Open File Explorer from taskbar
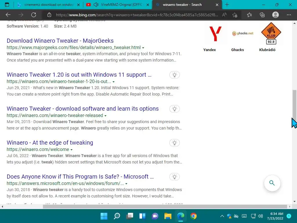The height and width of the screenshot is (223, 297). [168, 216]
